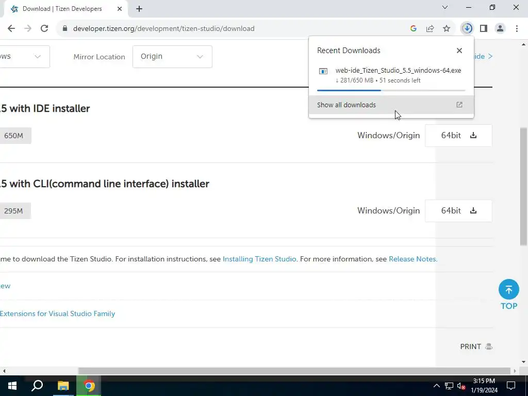The height and width of the screenshot is (396, 528).
Task: Click the site lock icon in address bar
Action: coord(65,29)
